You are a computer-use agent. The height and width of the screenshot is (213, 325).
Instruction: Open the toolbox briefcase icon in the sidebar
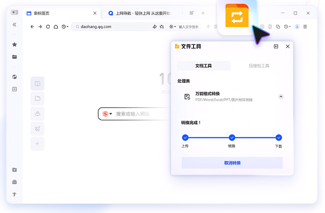(x=15, y=182)
